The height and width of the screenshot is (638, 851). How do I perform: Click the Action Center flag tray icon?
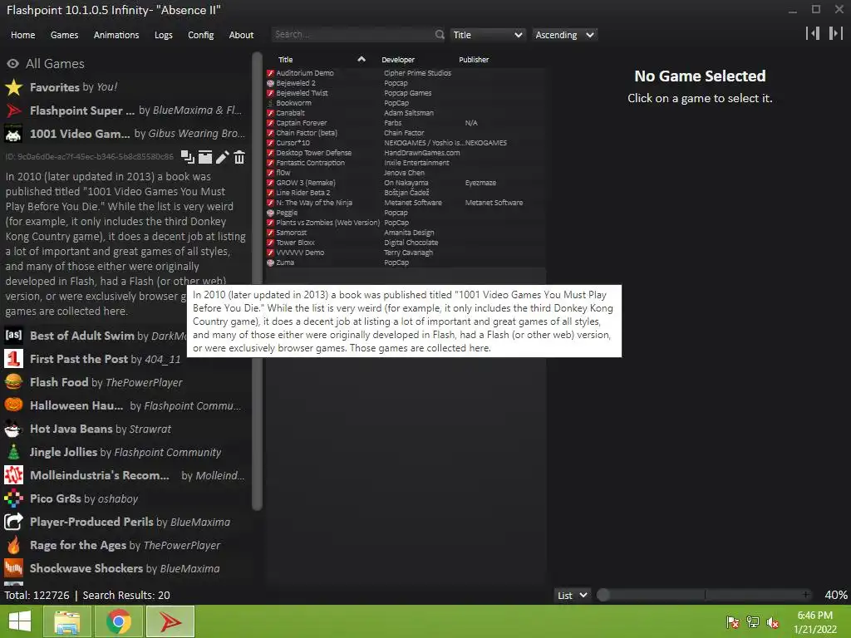[733, 622]
